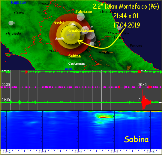The width and height of the screenshot is (162, 155).
Task: Click the Assisi station label
Action: pos(58,23)
